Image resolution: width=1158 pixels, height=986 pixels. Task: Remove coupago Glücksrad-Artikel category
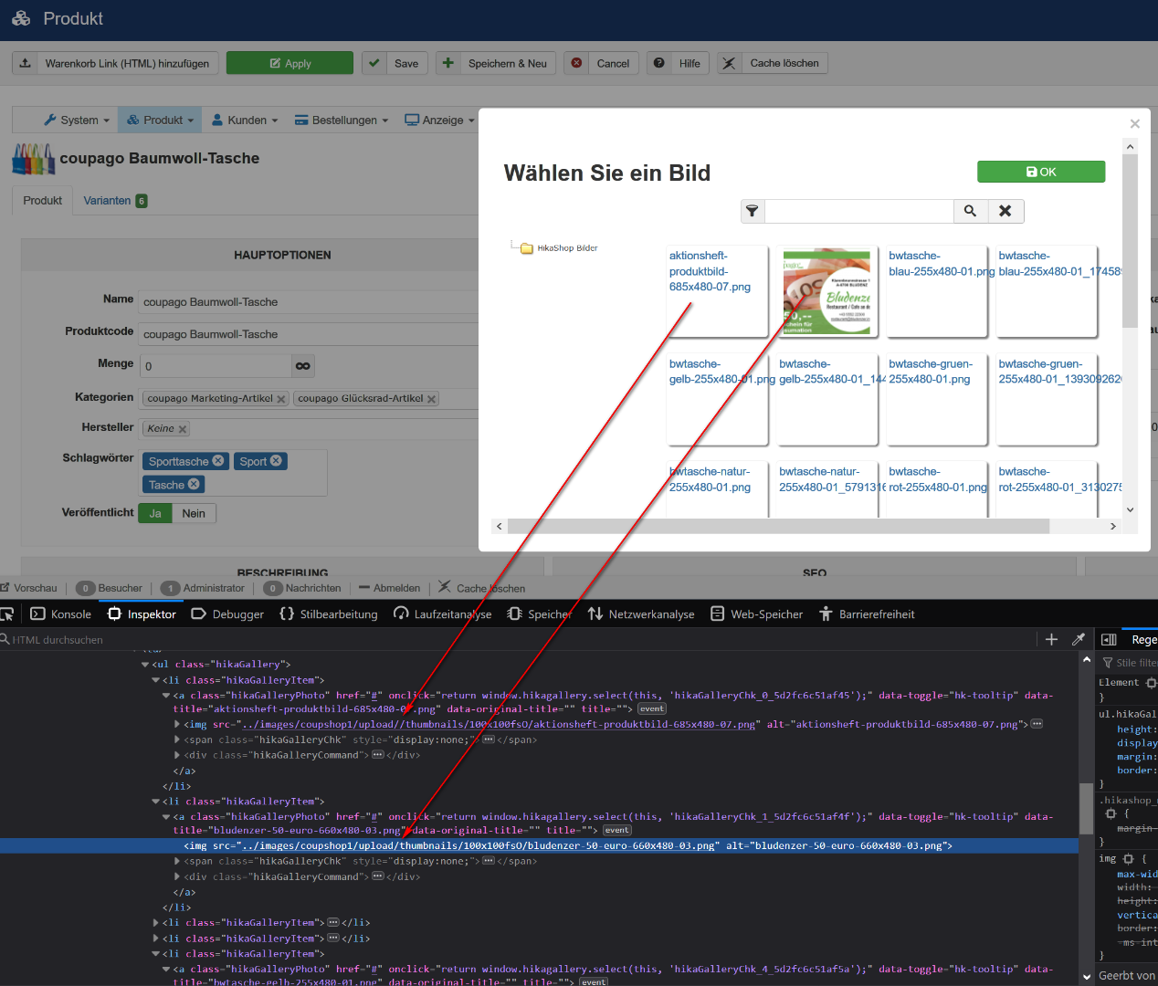click(x=431, y=399)
